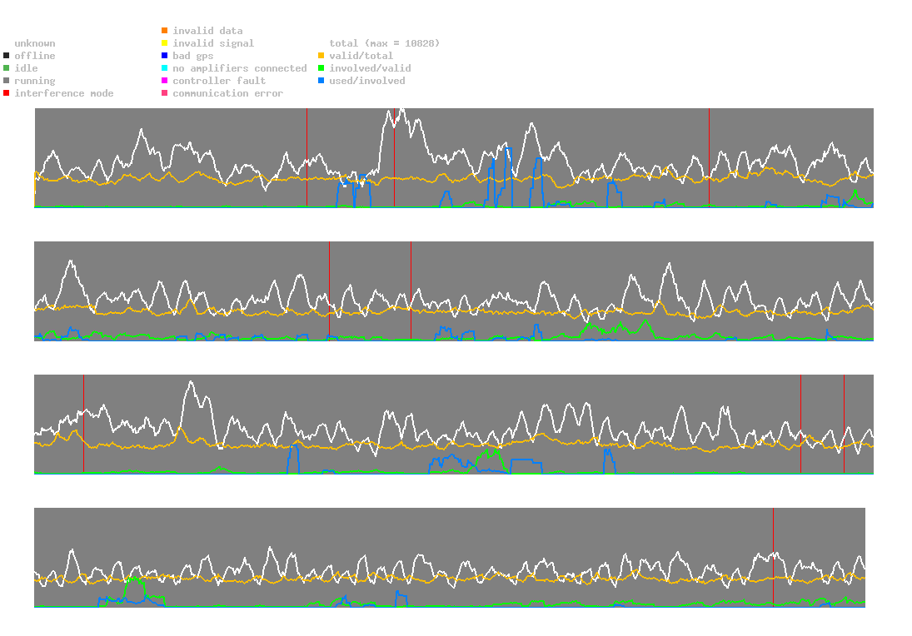Click the red marker line on 15.Apr.
Screen dimensions: 912x636
[774, 556]
